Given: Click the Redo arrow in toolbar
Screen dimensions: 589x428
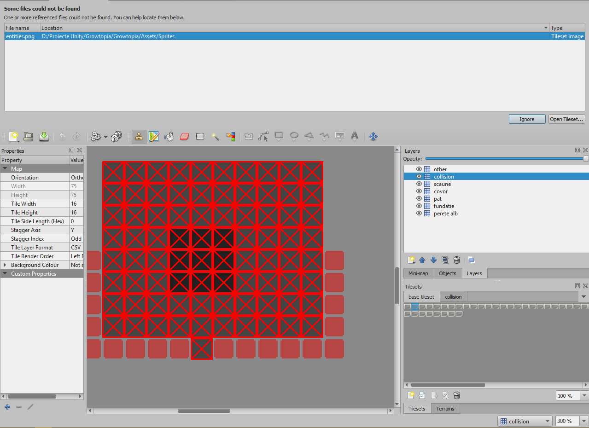Looking at the screenshot, I should (77, 136).
